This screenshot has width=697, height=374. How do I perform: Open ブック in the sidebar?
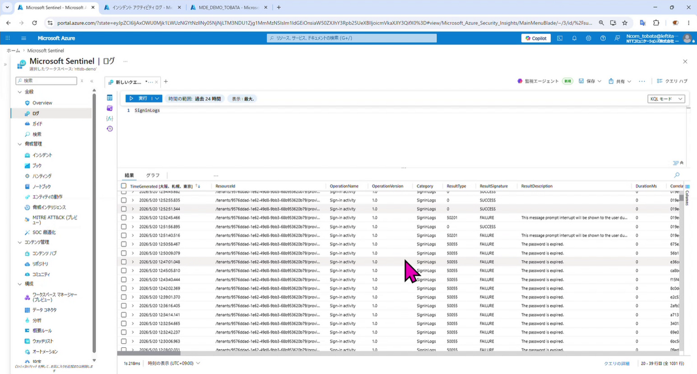pyautogui.click(x=37, y=166)
